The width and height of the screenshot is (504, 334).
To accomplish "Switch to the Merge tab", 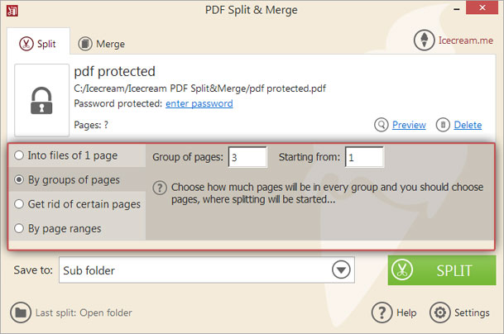I will click(x=101, y=43).
